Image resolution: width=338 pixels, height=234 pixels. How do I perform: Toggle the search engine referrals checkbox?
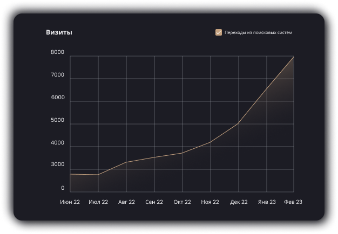218,32
